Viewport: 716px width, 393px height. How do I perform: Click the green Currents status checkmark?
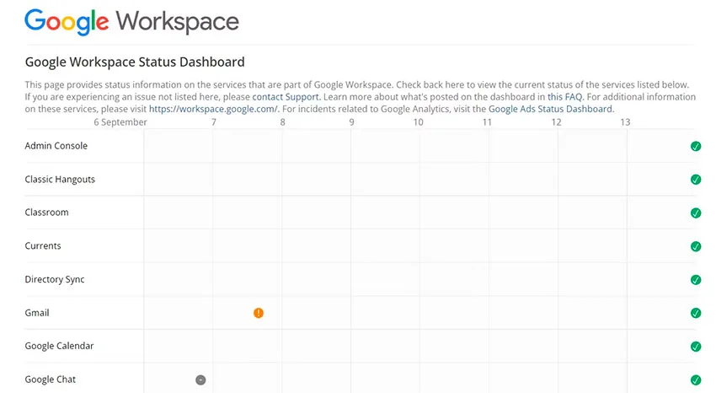point(696,246)
